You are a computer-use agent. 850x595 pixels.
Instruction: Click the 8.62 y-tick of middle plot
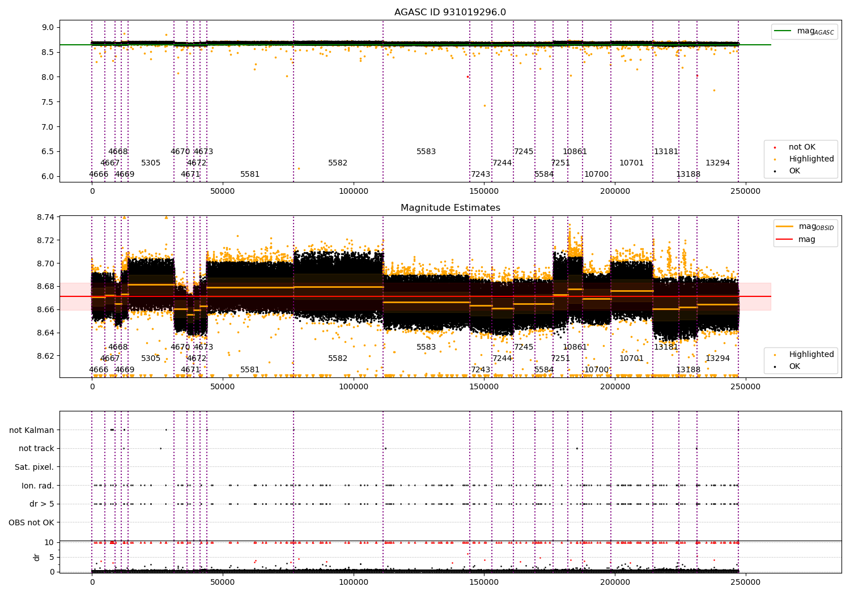coord(45,356)
